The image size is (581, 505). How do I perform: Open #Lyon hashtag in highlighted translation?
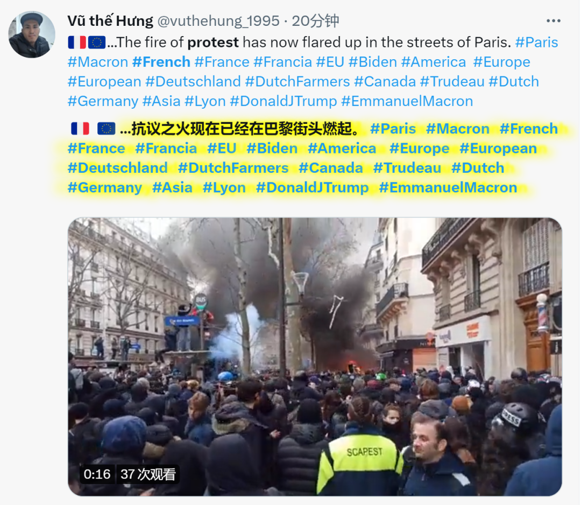click(224, 187)
